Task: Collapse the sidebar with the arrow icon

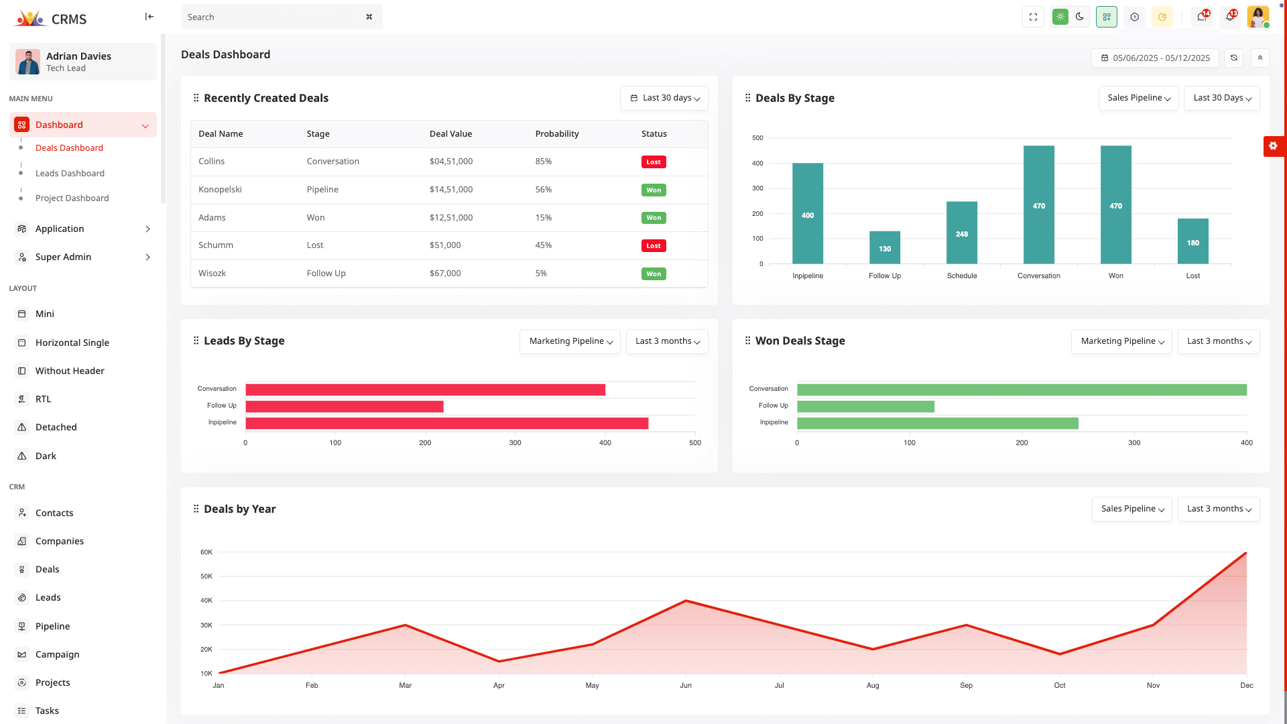Action: click(x=149, y=16)
